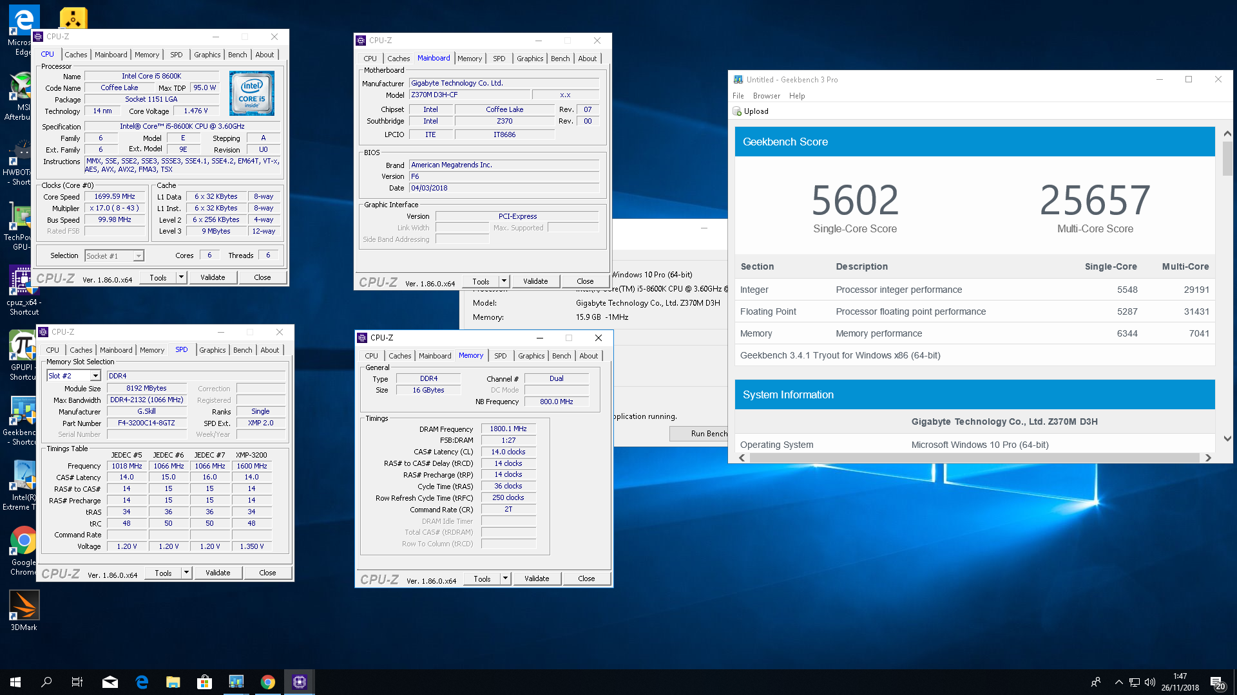Click DRAM Frequency 1800.1 MHz value
The image size is (1237, 695).
(508, 429)
